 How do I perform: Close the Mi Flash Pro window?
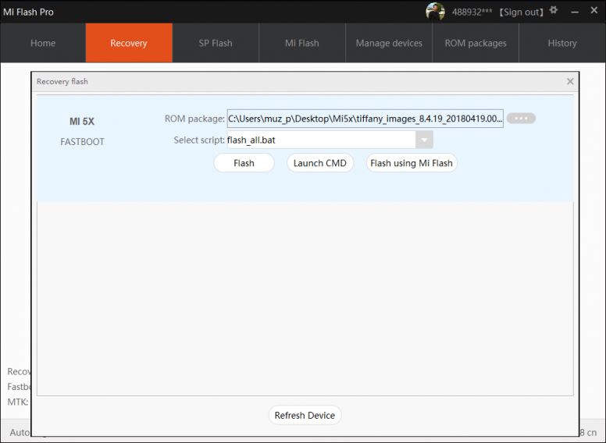(x=594, y=10)
